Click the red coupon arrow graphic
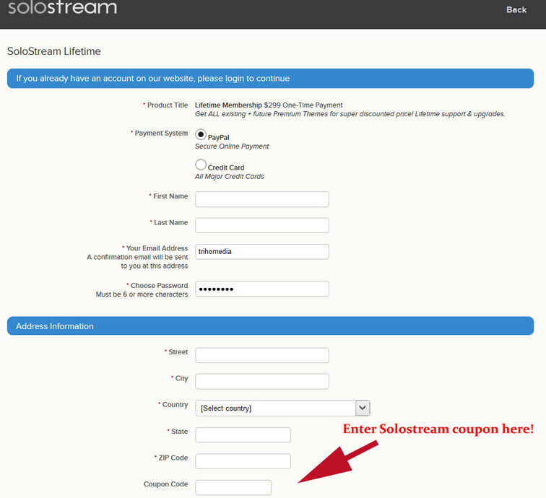Screen dimensions: 546x498 (338, 462)
